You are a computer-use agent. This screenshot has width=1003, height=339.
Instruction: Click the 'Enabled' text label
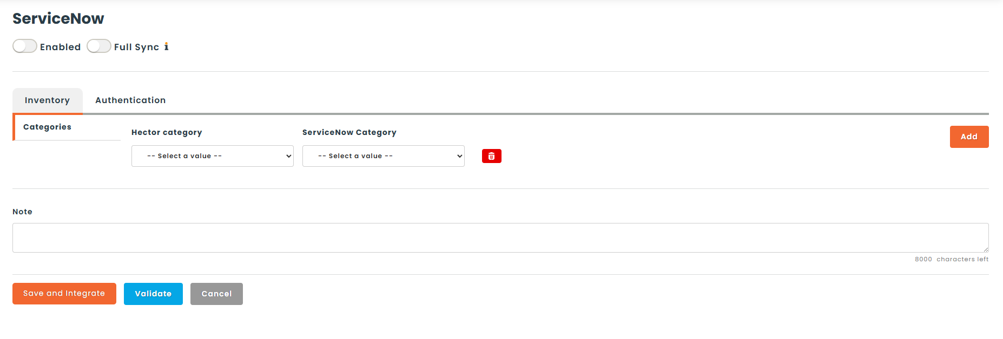(x=60, y=47)
